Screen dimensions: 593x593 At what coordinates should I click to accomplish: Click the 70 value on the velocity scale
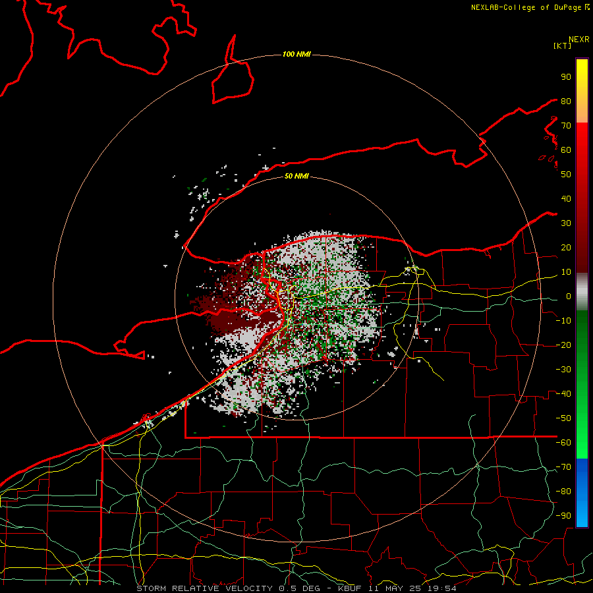tap(566, 126)
